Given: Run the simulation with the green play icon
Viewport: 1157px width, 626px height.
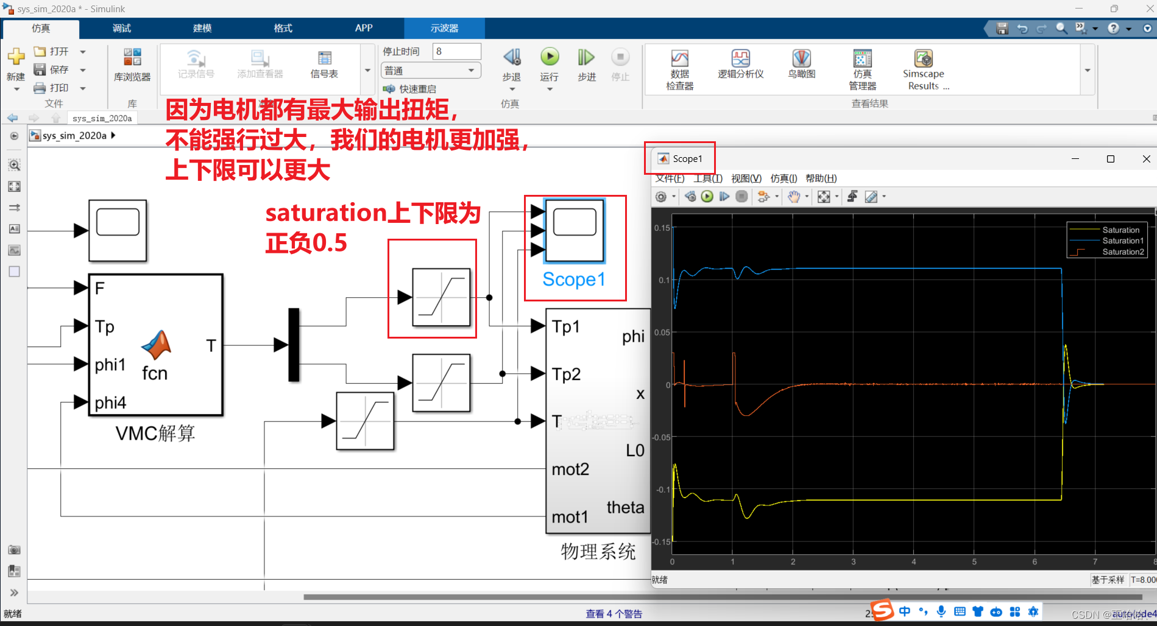Looking at the screenshot, I should tap(550, 57).
